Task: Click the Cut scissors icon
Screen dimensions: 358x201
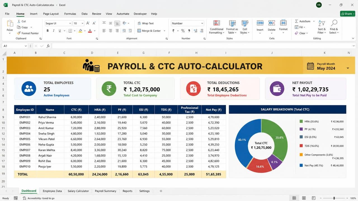Action: [x=19, y=21]
